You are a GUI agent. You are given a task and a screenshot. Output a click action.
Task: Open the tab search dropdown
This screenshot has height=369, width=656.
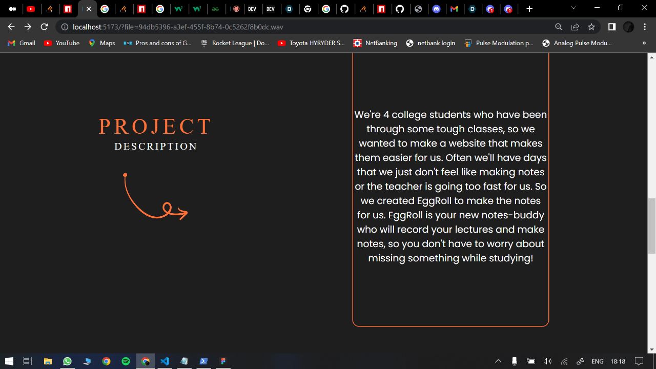click(573, 8)
